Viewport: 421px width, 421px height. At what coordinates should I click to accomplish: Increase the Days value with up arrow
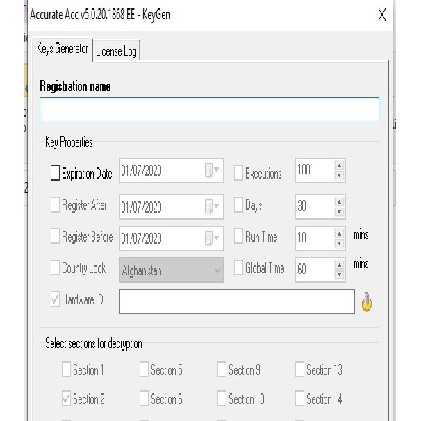(340, 202)
